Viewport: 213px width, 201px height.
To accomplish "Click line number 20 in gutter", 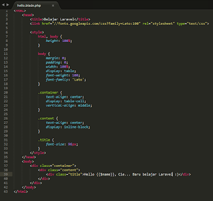I will 6,93.
